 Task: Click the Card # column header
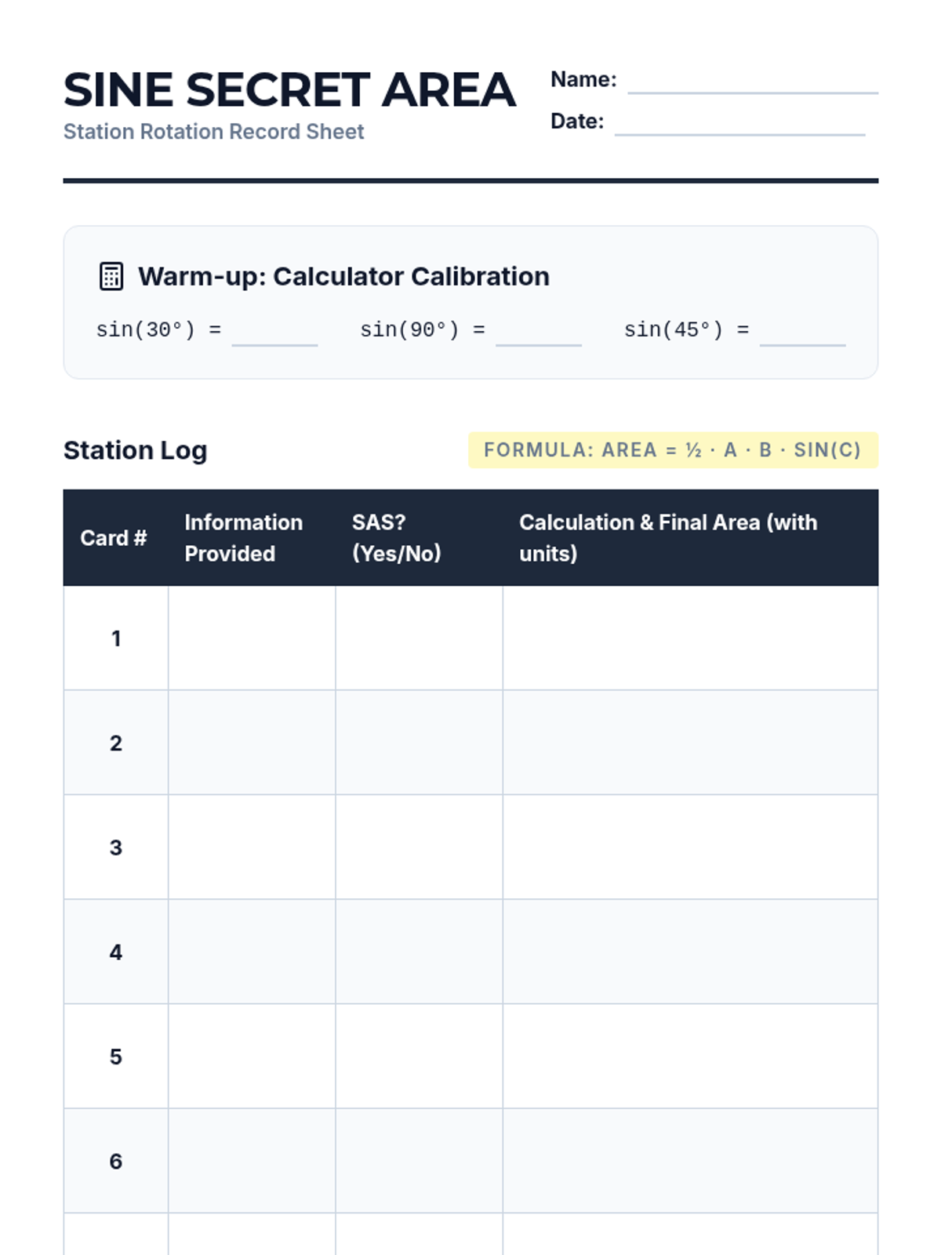pos(115,538)
